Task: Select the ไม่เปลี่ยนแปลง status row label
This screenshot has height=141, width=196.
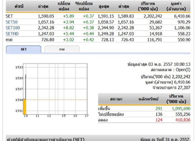Action: click(x=111, y=114)
